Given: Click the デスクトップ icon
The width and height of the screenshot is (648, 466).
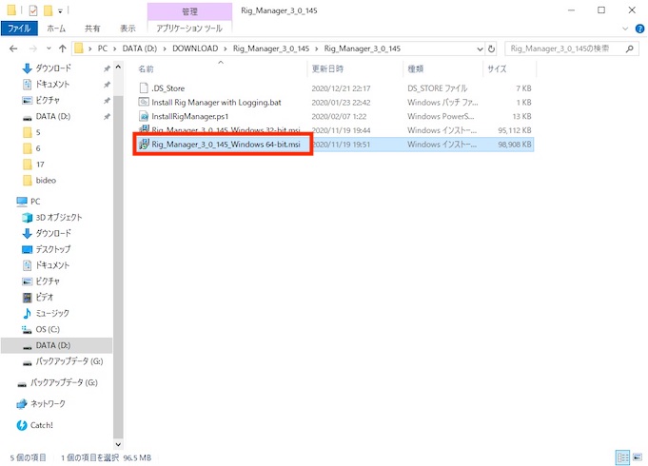Looking at the screenshot, I should click(27, 249).
